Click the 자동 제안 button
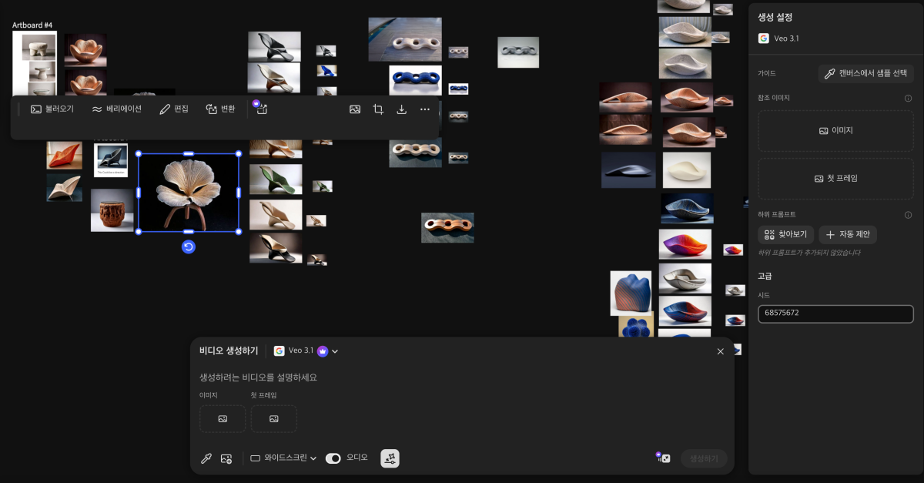 click(848, 234)
